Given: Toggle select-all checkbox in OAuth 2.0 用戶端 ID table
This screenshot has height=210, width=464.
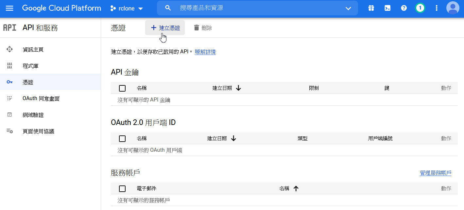Looking at the screenshot, I should [122, 139].
